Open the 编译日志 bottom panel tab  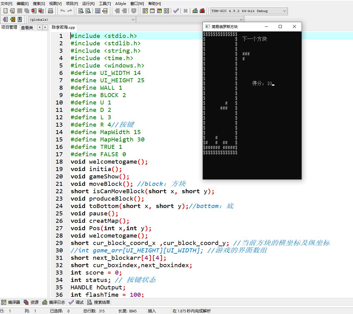pos(54,302)
